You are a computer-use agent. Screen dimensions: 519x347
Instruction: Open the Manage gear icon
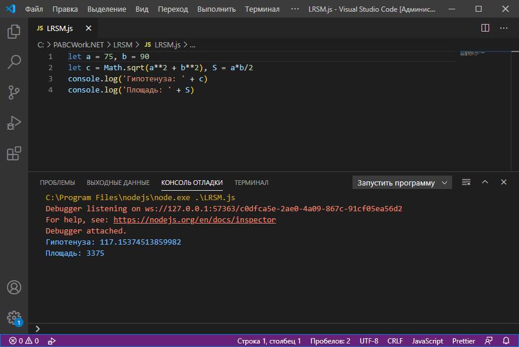click(x=13, y=317)
